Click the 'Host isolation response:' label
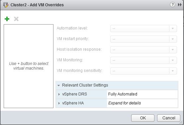Image resolution: width=184 pixels, height=125 pixels. point(79,49)
